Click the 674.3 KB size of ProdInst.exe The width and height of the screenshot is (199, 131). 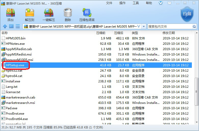coord(105,113)
